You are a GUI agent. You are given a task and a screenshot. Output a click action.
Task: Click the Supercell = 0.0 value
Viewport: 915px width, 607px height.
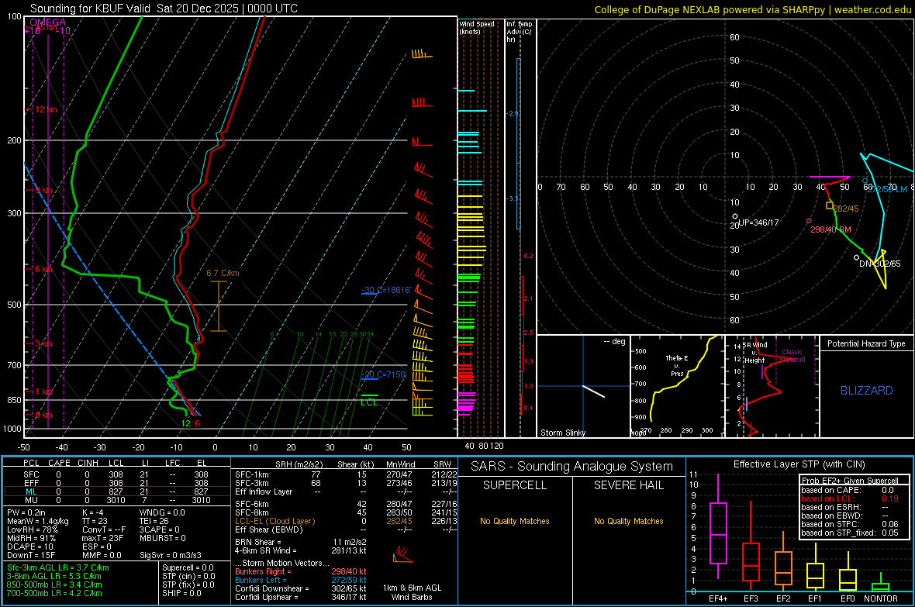click(x=188, y=567)
